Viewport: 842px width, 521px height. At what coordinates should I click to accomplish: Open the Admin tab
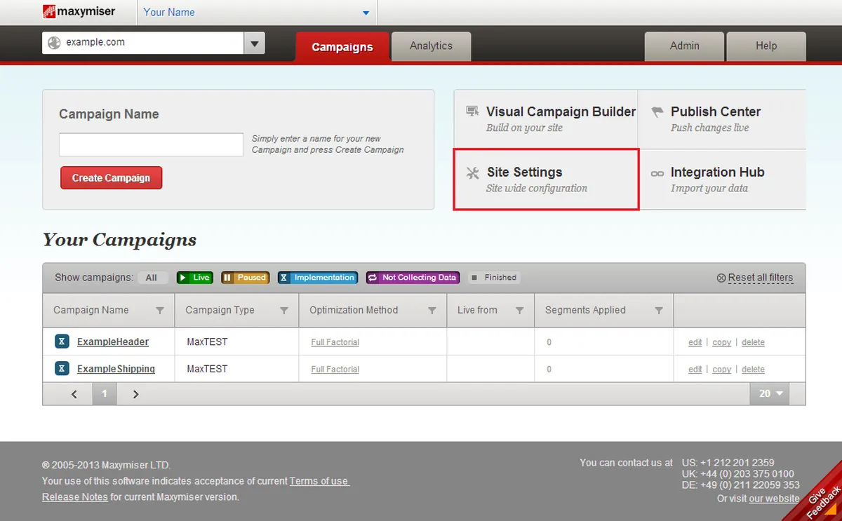point(684,46)
